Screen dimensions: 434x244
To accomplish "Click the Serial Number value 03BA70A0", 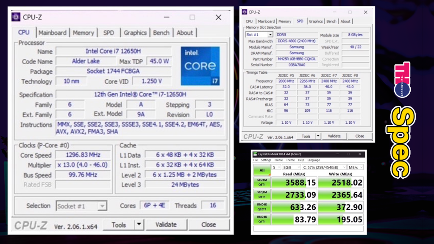I will [297, 65].
